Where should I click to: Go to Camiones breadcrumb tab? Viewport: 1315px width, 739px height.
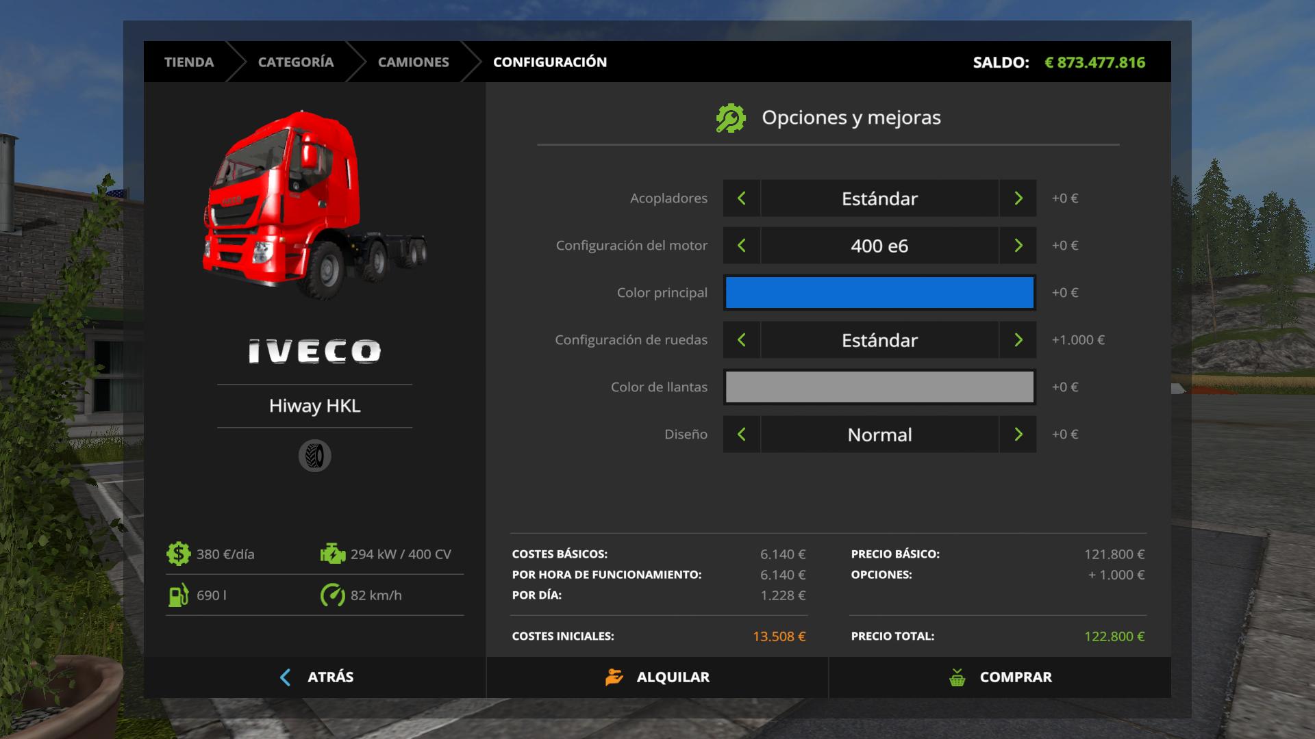[413, 62]
